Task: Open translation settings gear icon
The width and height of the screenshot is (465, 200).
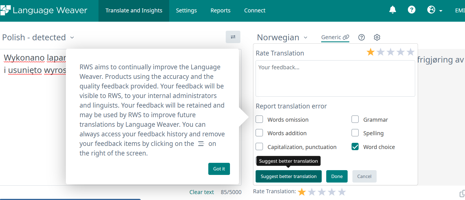Action: (x=377, y=37)
